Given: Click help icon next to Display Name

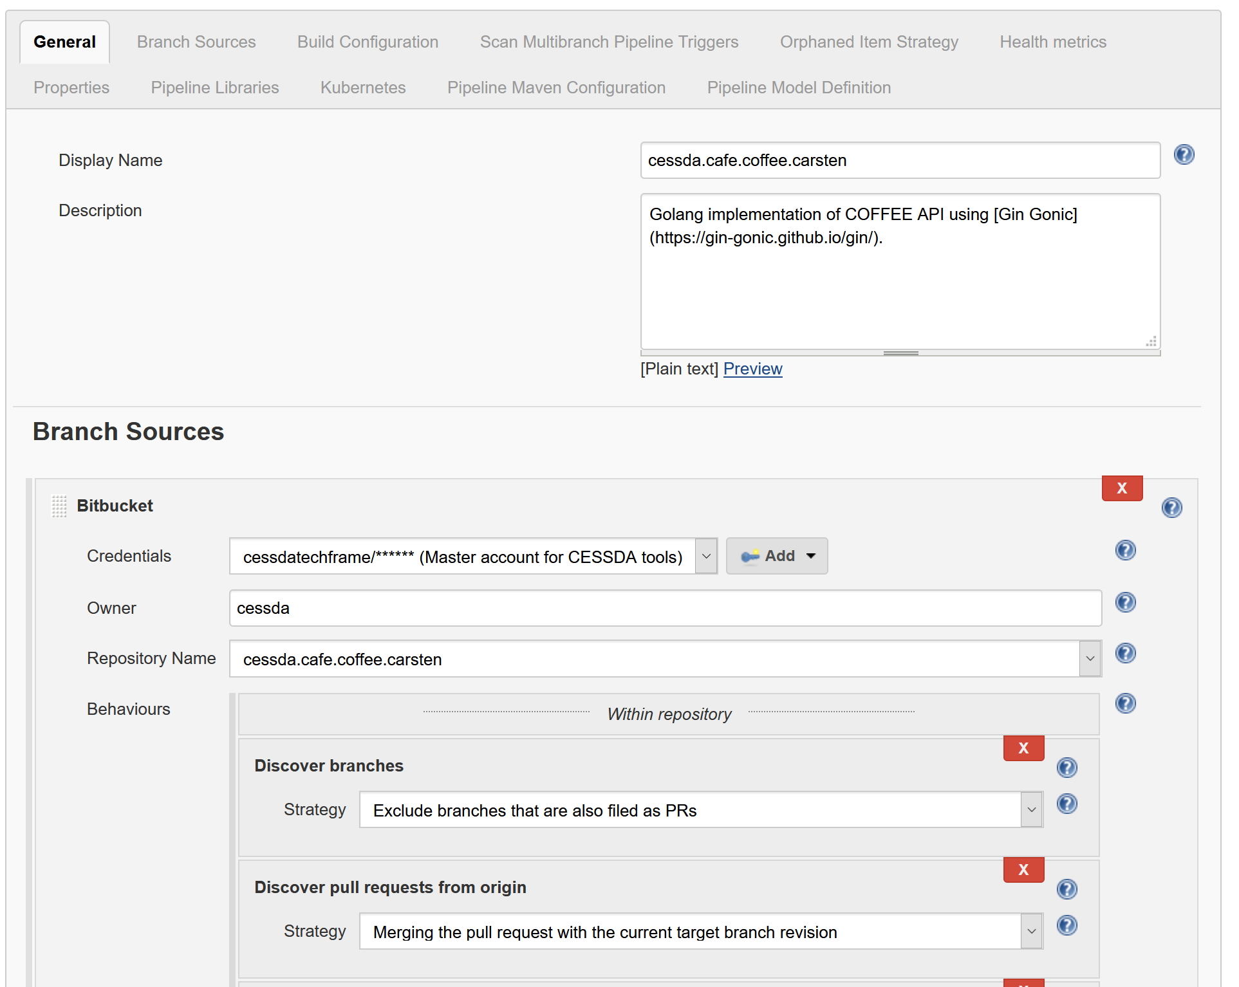Looking at the screenshot, I should click(x=1183, y=155).
